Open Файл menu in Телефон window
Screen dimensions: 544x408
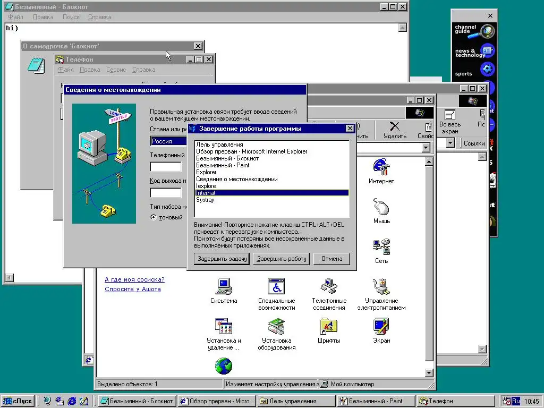(x=65, y=70)
